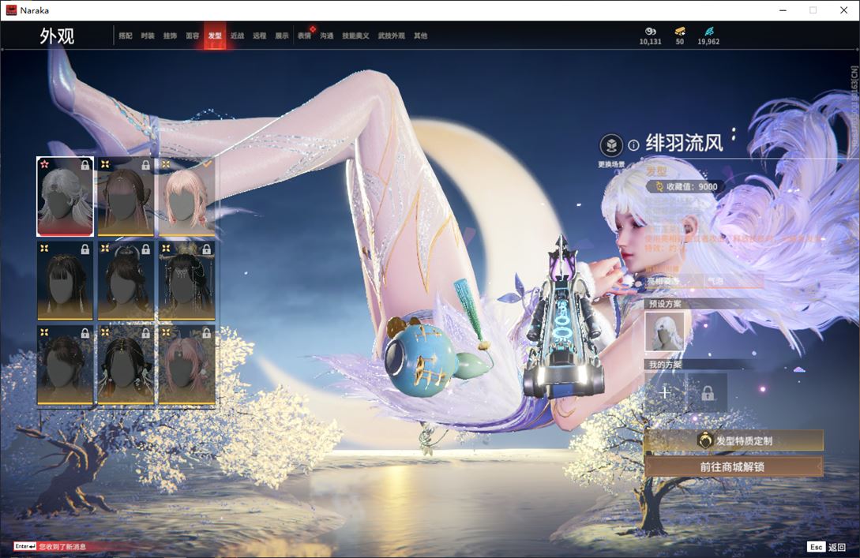Click the lock icon on the white hairstyle
The width and height of the screenshot is (860, 558).
point(85,164)
